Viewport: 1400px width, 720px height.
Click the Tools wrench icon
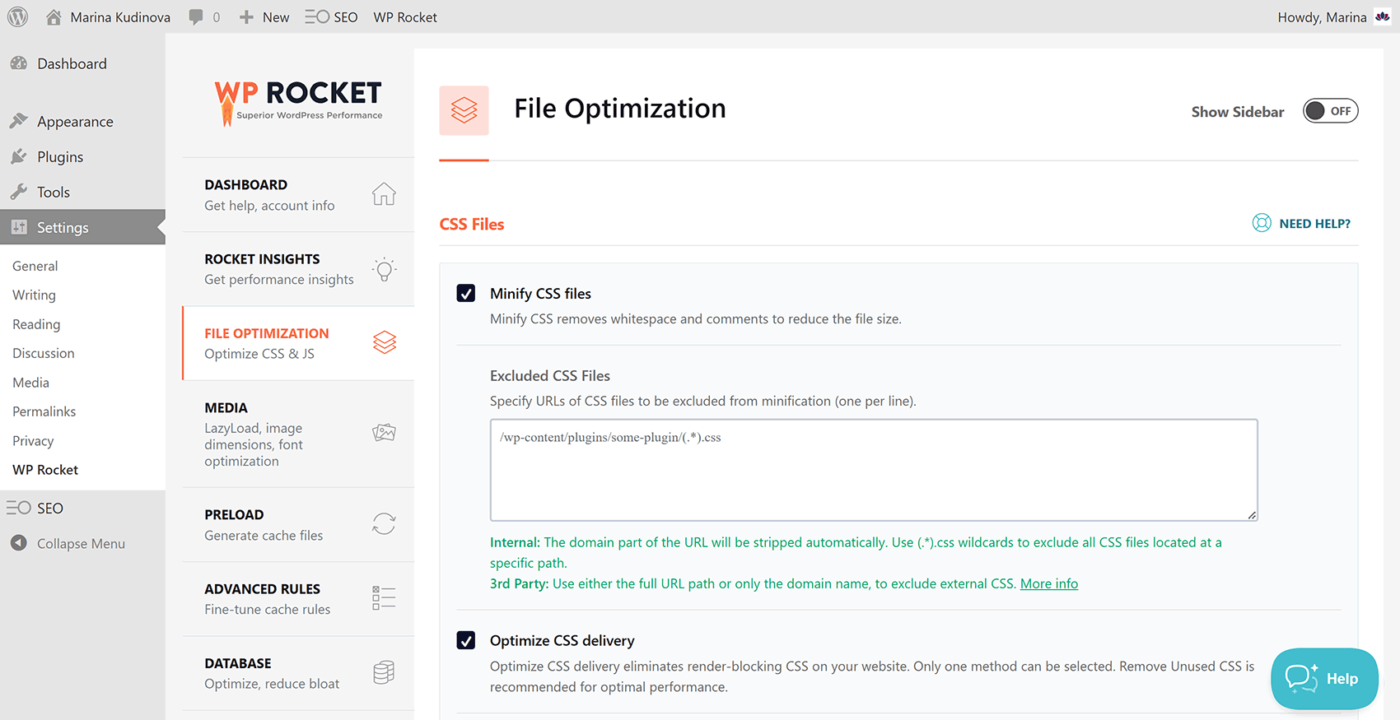pos(19,192)
